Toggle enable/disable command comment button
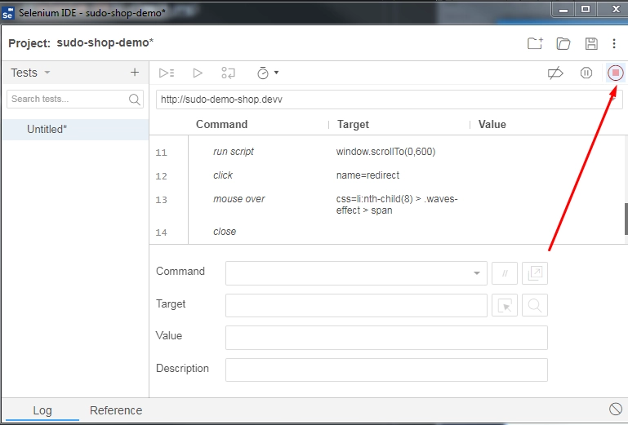Screen dimensions: 628x425 [x=505, y=273]
